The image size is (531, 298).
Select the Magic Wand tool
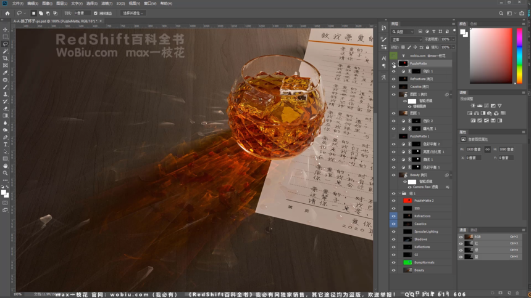5,51
